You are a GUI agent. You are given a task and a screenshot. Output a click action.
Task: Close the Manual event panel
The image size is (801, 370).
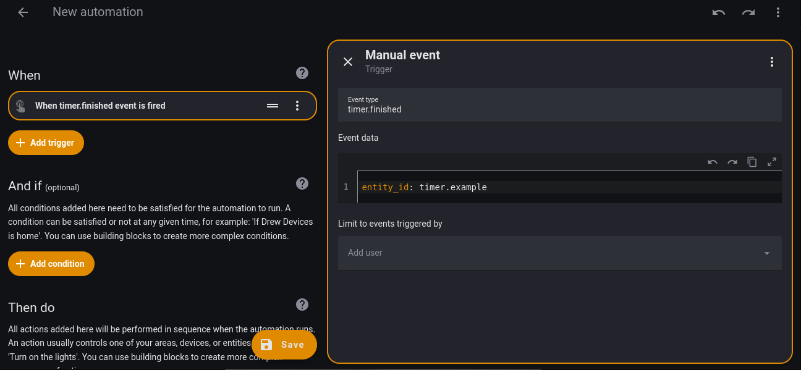point(348,62)
